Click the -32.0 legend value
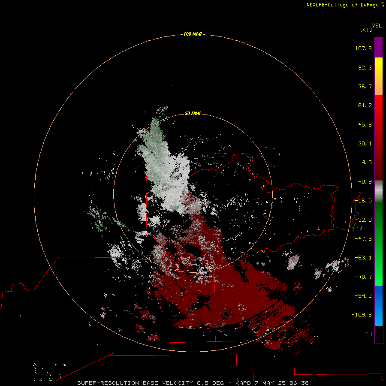The image size is (386, 386). tap(363, 220)
